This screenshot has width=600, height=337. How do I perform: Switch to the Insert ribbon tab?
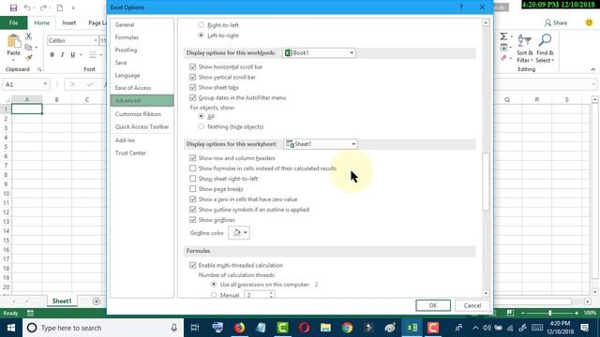68,22
